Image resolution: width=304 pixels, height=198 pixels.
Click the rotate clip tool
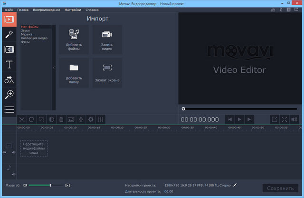click(32, 119)
